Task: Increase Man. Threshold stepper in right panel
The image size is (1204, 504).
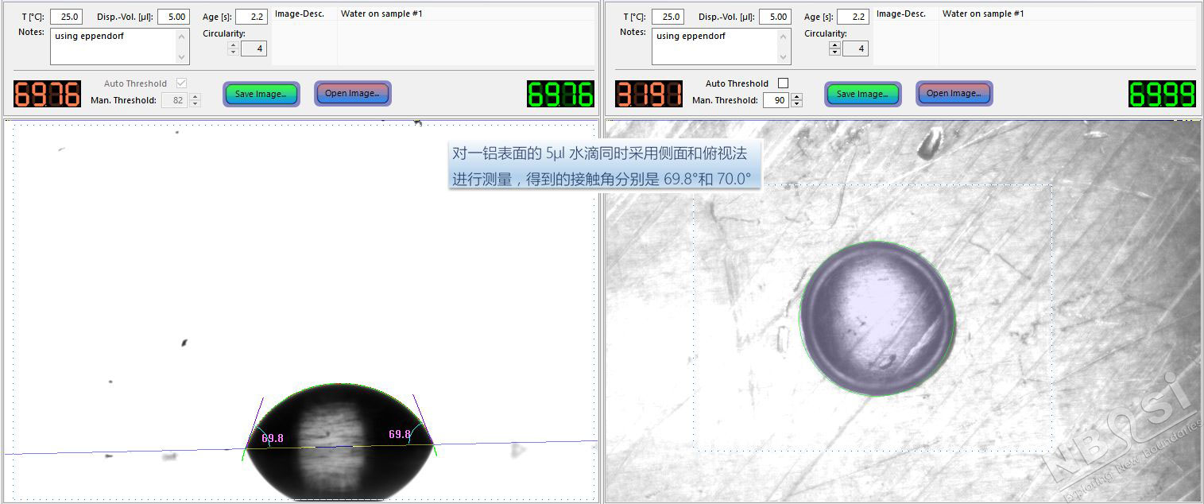Action: click(797, 97)
